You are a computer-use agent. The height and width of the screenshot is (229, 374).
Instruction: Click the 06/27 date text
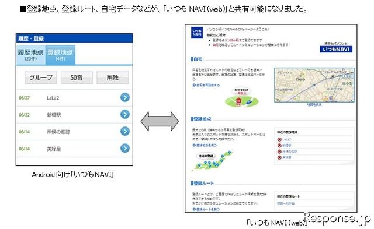pyautogui.click(x=25, y=98)
